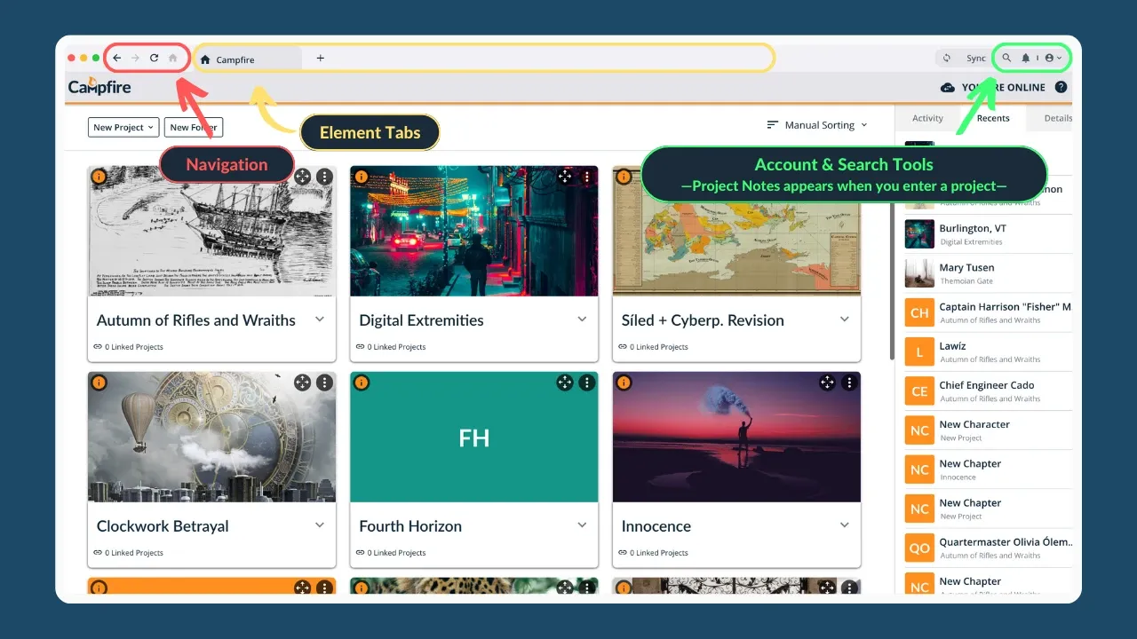Image resolution: width=1137 pixels, height=639 pixels.
Task: Open the notifications bell
Action: [1025, 58]
